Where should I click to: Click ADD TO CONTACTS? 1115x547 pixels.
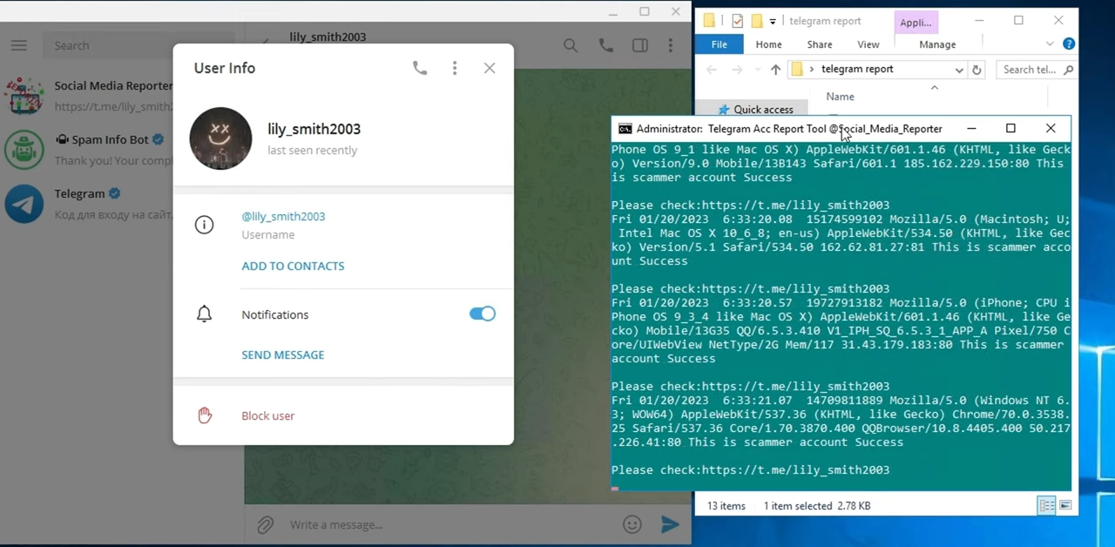click(293, 266)
